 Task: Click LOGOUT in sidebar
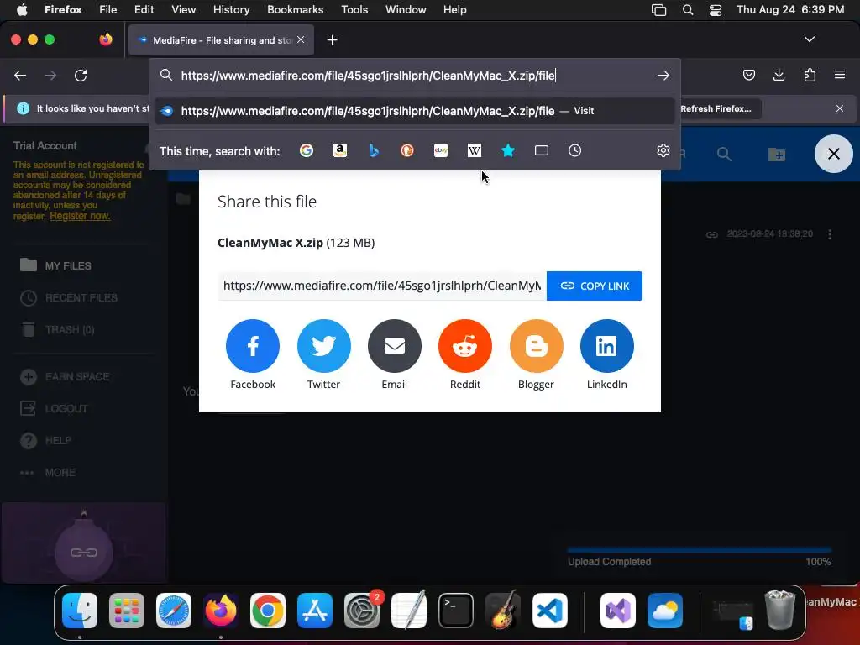click(x=54, y=409)
